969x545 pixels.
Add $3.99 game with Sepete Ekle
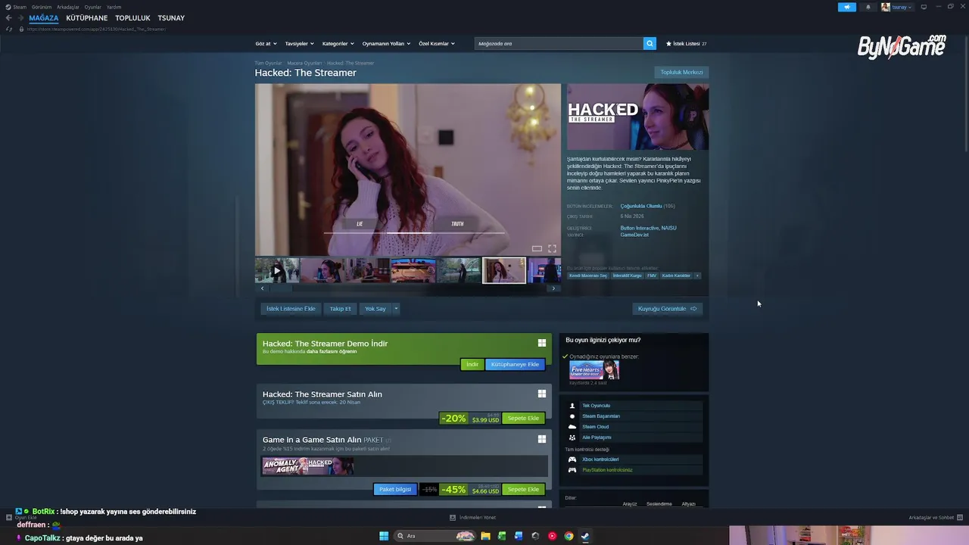click(523, 418)
